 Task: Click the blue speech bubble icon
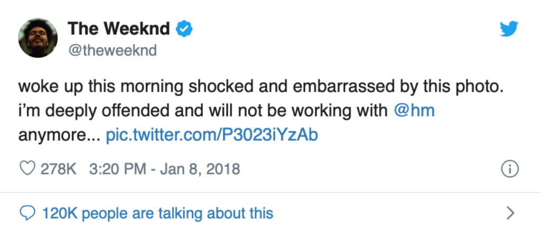pos(26,213)
